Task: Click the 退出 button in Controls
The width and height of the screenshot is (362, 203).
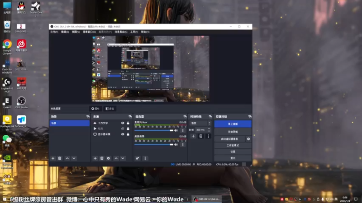Action: [x=233, y=158]
